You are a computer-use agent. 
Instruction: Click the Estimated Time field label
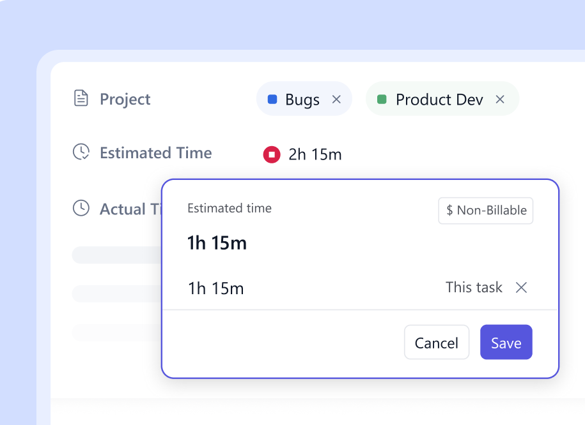click(155, 153)
